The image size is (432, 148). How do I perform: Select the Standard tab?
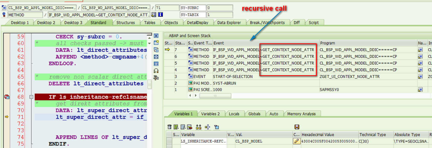(x=98, y=22)
